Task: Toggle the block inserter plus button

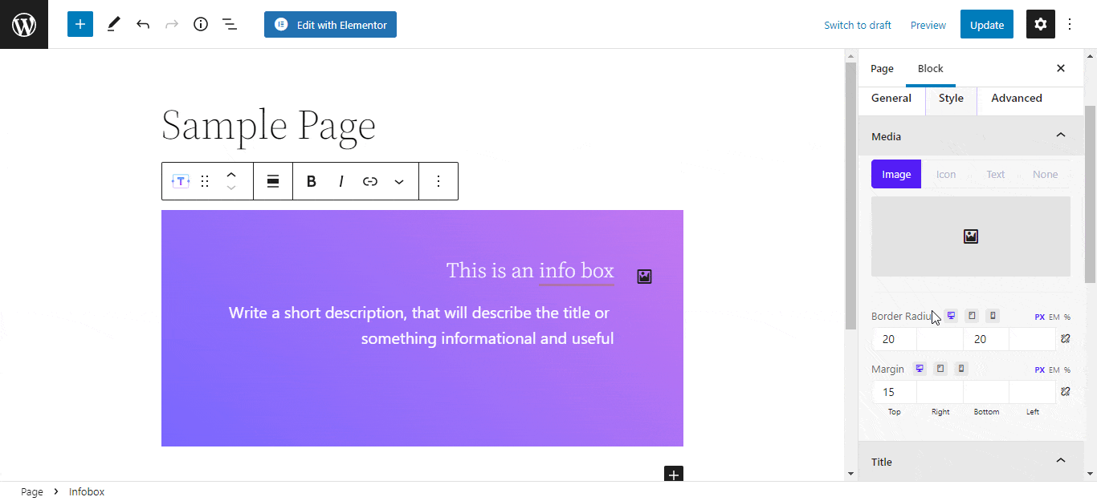Action: pos(80,24)
